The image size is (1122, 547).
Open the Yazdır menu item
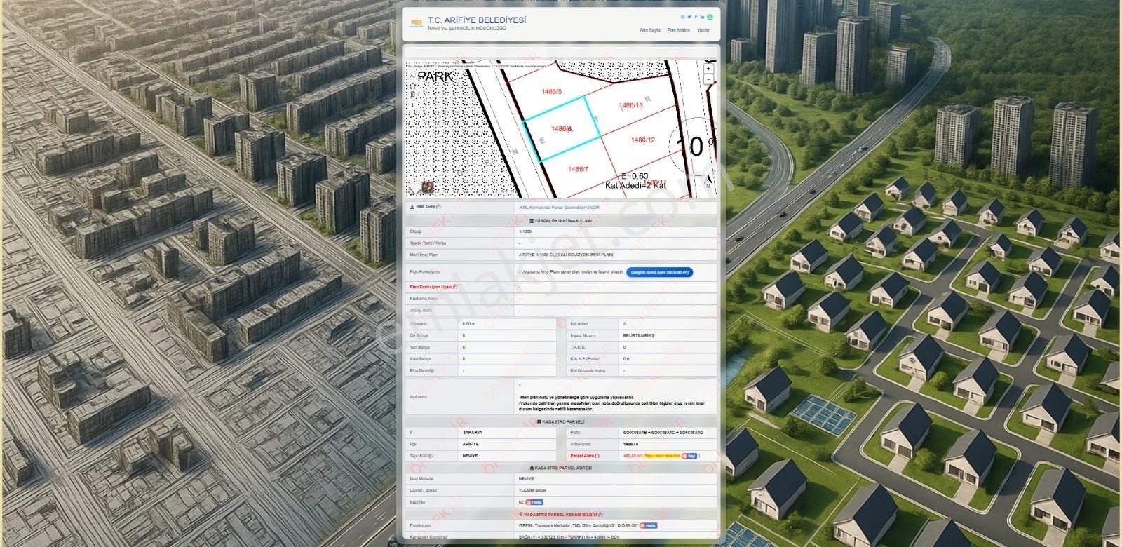(x=703, y=30)
